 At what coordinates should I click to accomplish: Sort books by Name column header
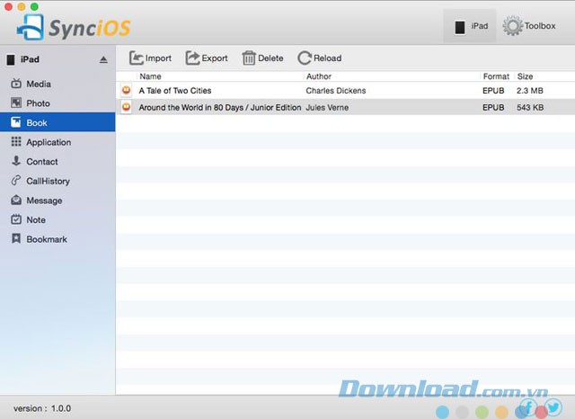tap(150, 76)
